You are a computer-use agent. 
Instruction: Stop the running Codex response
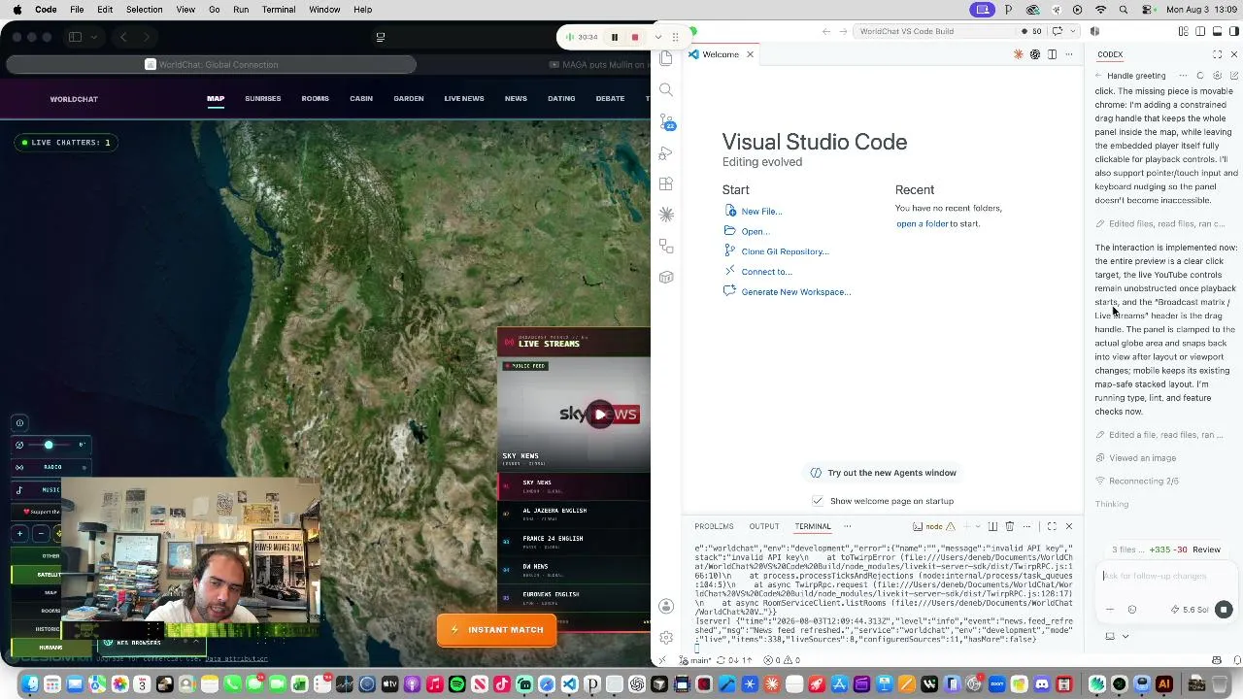[1224, 610]
